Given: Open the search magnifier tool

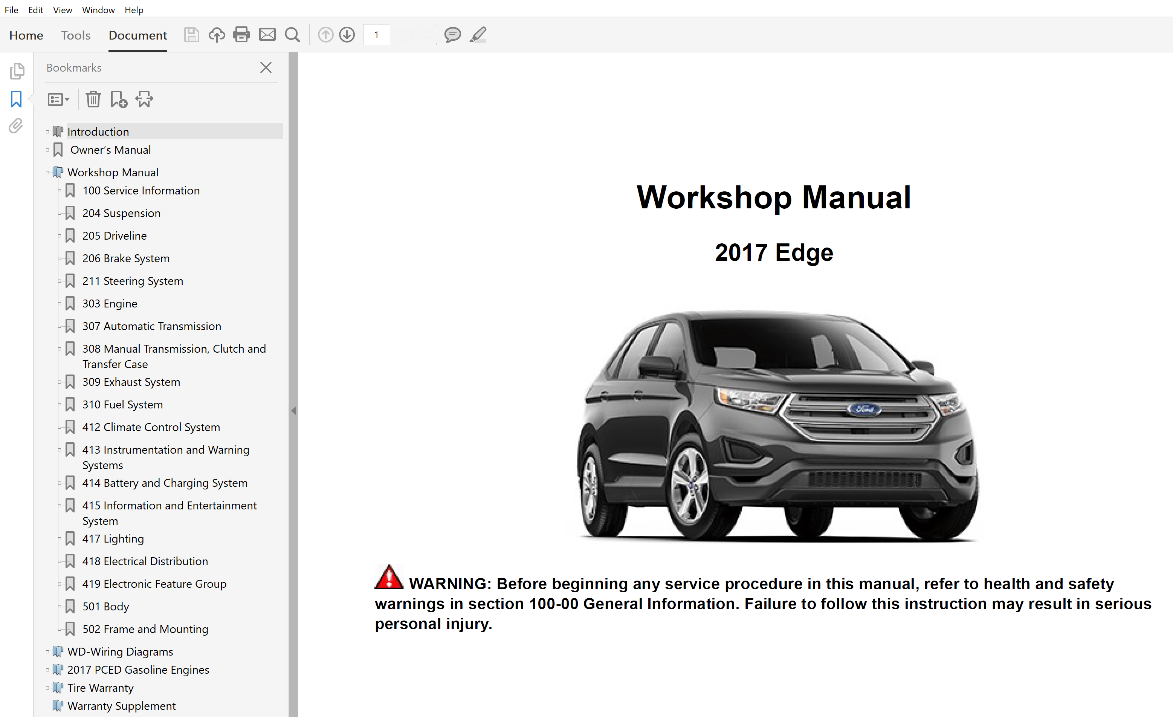Looking at the screenshot, I should pos(292,35).
